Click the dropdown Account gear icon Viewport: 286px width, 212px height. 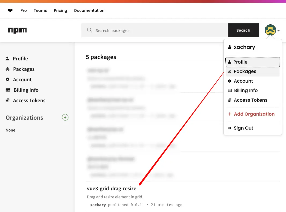pyautogui.click(x=230, y=81)
